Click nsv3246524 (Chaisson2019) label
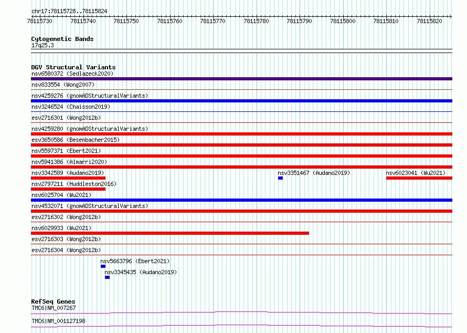The width and height of the screenshot is (467, 333). point(71,107)
